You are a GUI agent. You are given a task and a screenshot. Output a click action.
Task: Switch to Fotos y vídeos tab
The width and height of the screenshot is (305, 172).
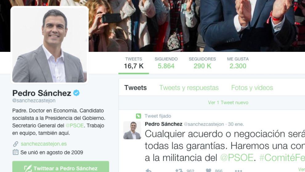(252, 88)
